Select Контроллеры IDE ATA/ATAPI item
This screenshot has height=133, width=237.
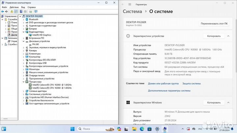pyautogui.click(x=42, y=60)
